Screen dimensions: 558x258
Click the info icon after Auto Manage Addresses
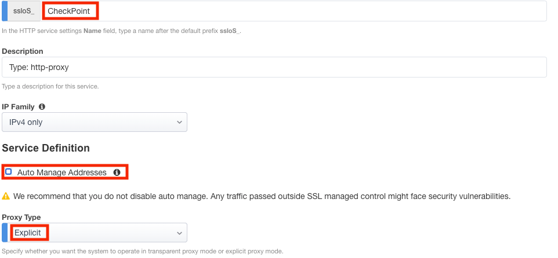click(x=117, y=172)
